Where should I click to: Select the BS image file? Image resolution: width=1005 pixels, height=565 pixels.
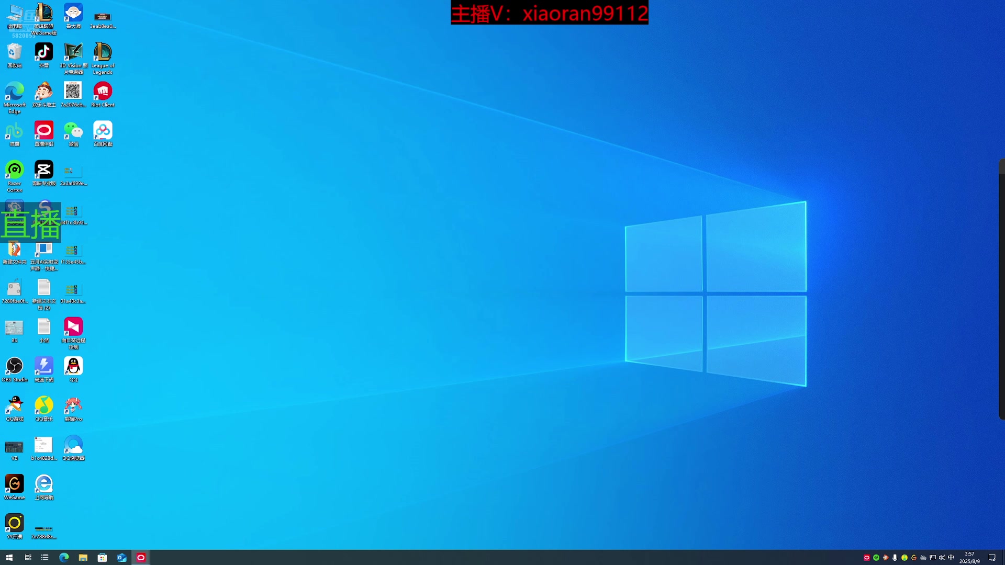pyautogui.click(x=15, y=330)
